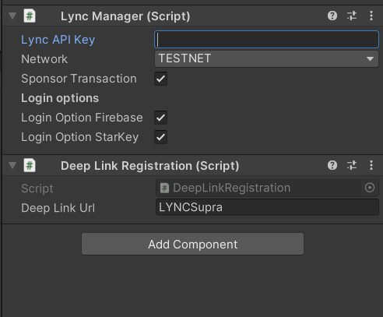Open Deep Link Registration options menu
Image resolution: width=383 pixels, height=317 pixels.
371,165
